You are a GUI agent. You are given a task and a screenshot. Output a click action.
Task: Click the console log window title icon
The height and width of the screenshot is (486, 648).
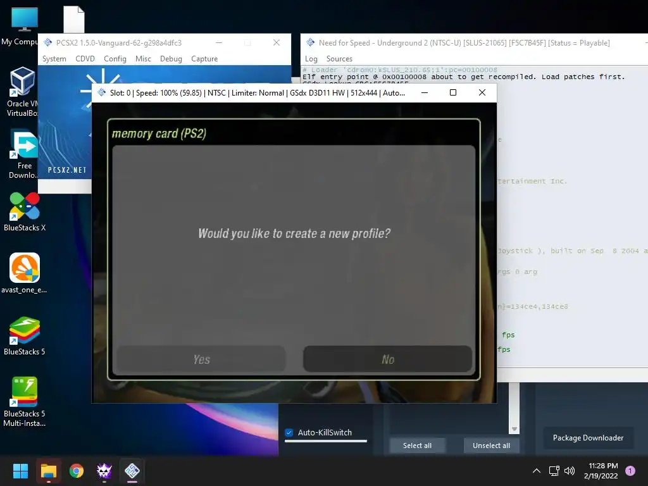(x=310, y=42)
